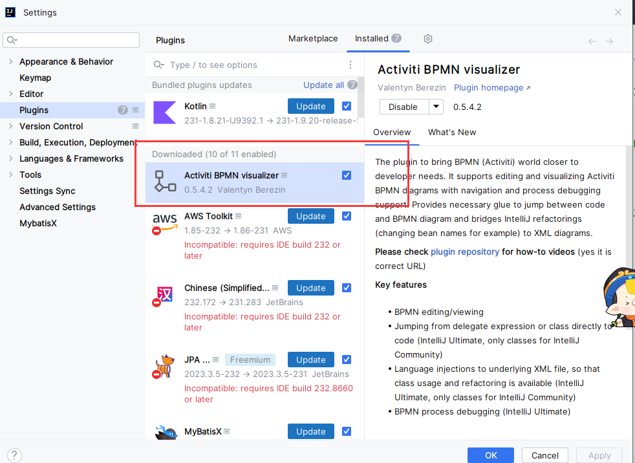
Task: Click the update count badge next to Update all
Action: (x=352, y=85)
